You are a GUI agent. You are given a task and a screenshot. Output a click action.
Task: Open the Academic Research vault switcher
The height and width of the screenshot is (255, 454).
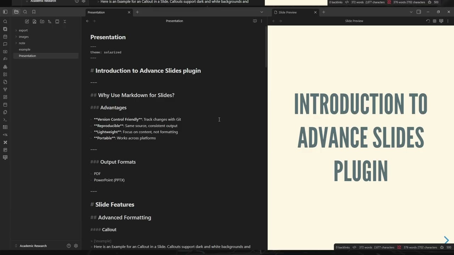(33, 246)
